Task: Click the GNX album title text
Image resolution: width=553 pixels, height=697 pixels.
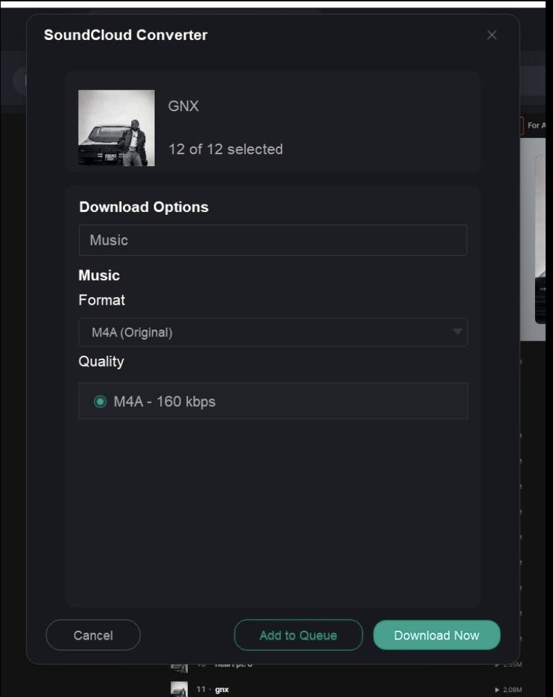Action: 184,106
